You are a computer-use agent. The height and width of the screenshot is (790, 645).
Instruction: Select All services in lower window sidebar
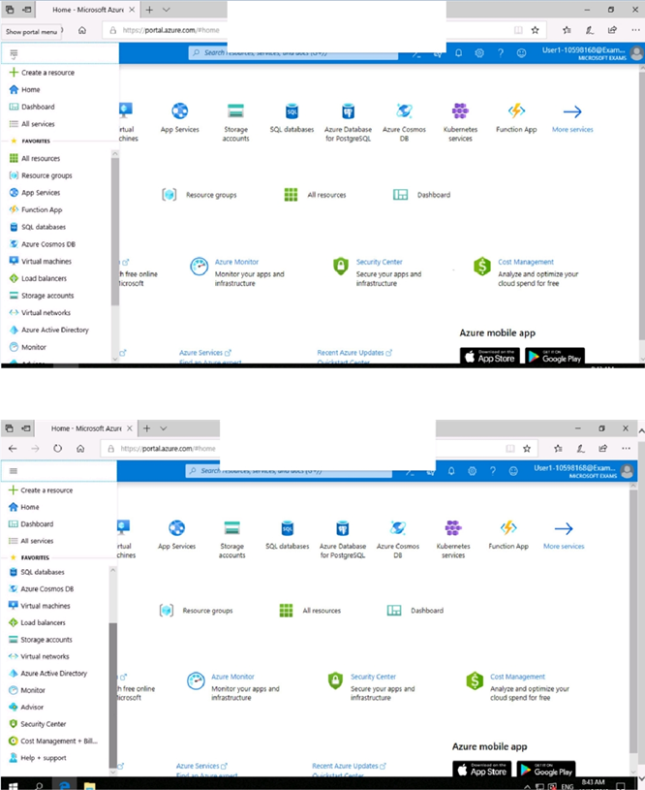31,541
